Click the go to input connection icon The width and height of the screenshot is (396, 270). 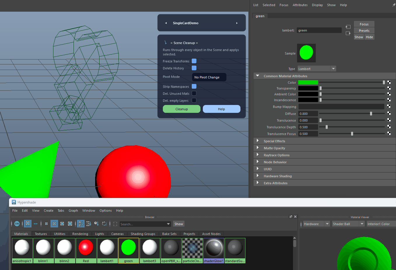pos(348,27)
